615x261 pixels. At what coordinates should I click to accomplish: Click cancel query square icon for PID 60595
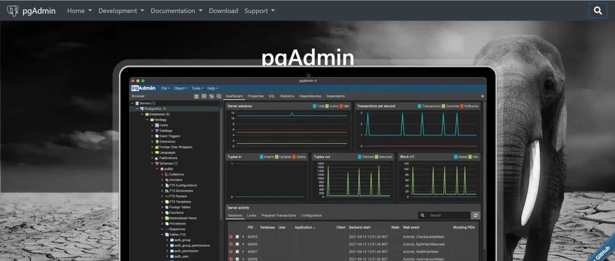point(237,237)
